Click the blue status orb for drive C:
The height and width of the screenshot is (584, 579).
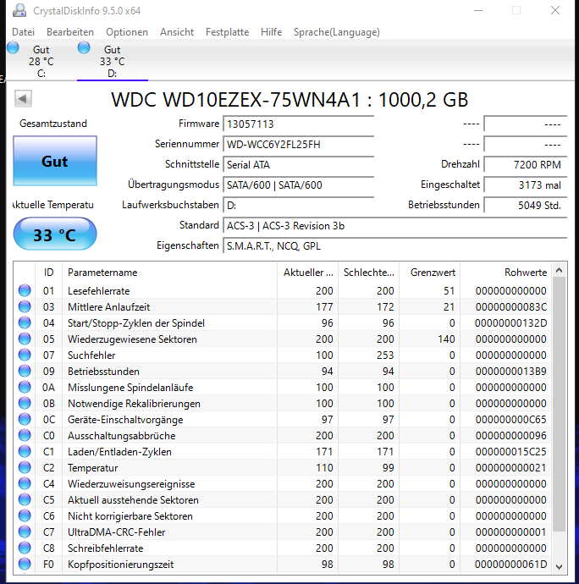(13, 47)
